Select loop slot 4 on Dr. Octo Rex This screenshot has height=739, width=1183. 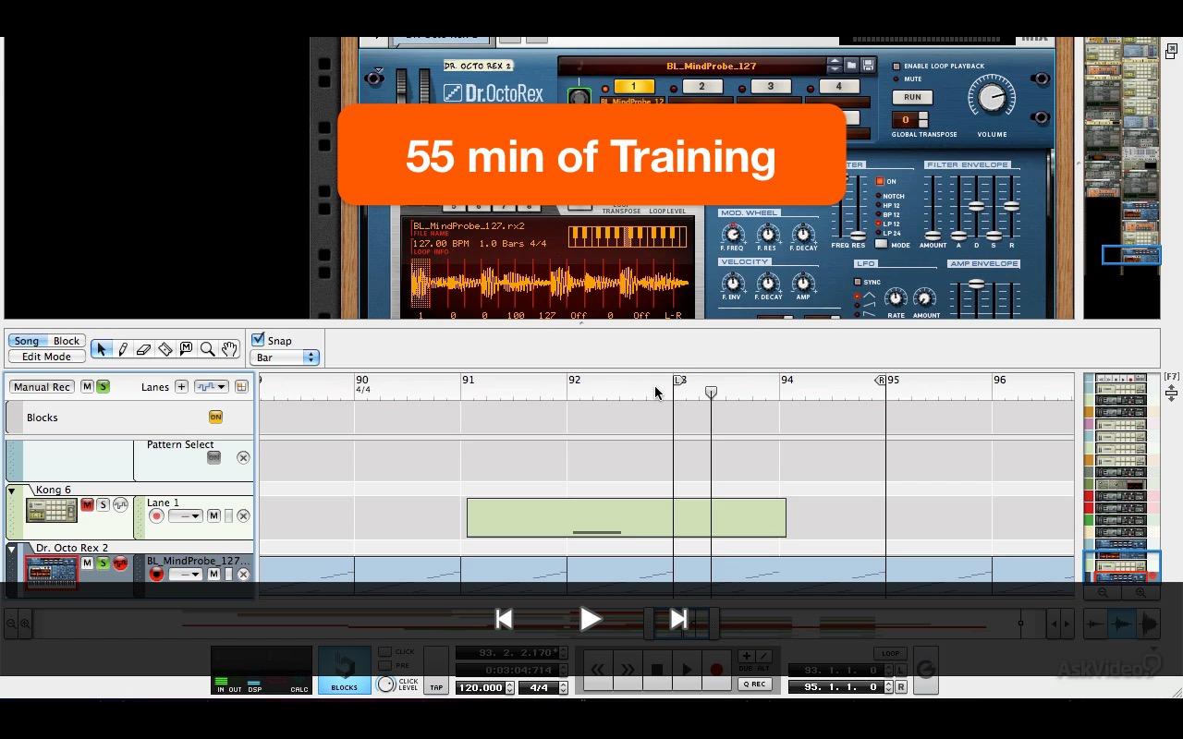pos(838,87)
